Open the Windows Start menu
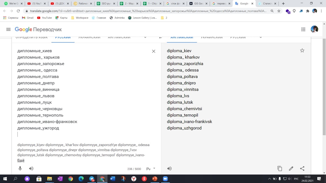 5,179
